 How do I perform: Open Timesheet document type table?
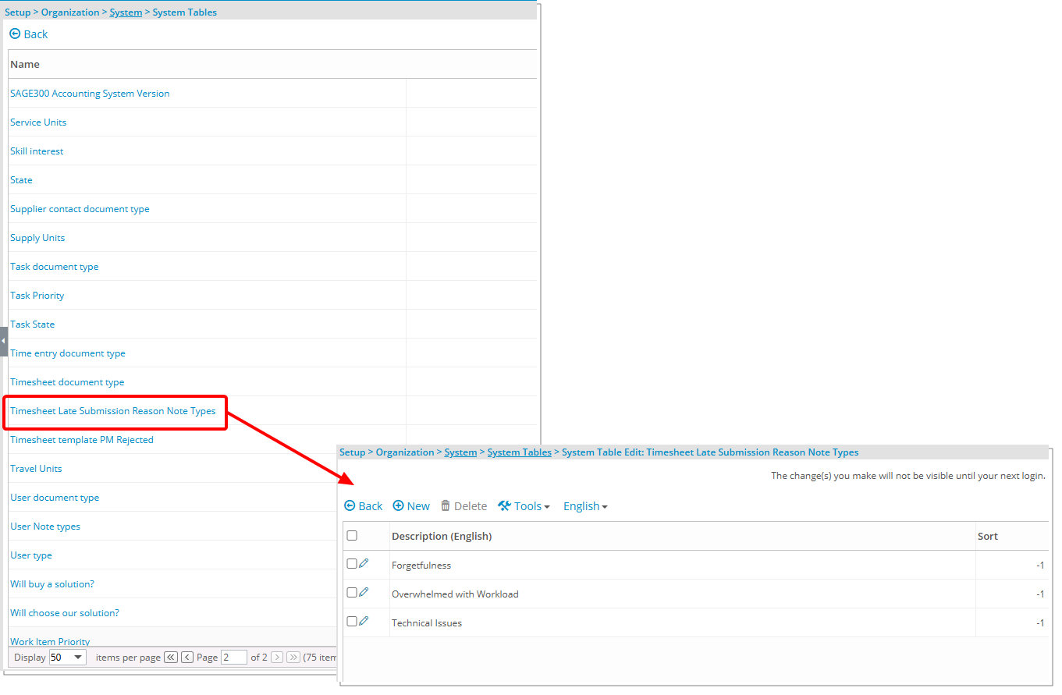[67, 382]
